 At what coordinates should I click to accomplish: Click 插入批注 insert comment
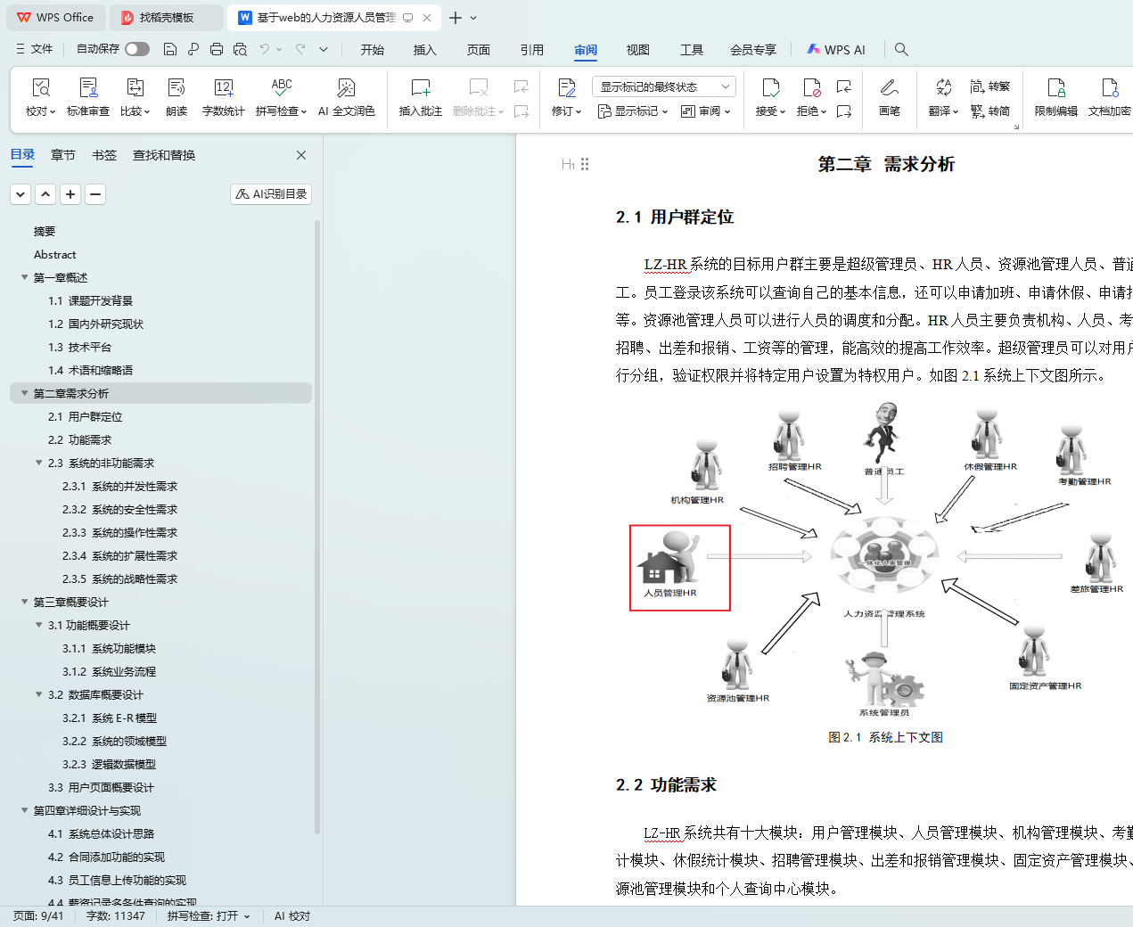click(x=420, y=97)
